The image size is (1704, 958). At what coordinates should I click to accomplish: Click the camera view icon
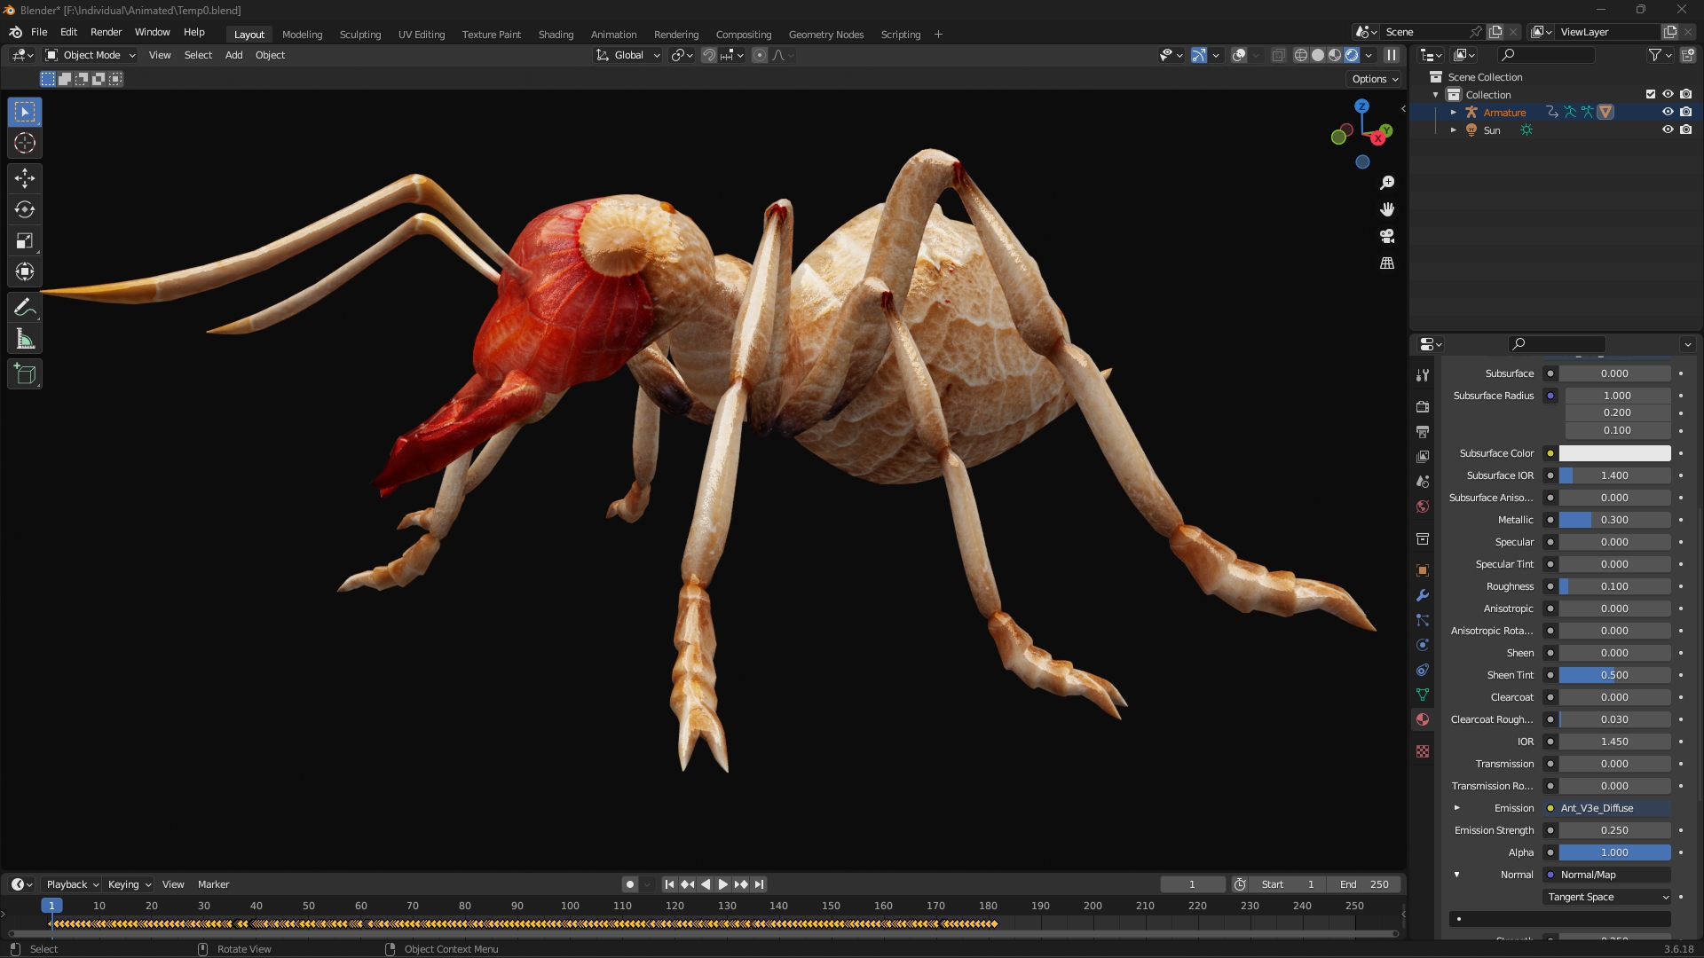1387,236
